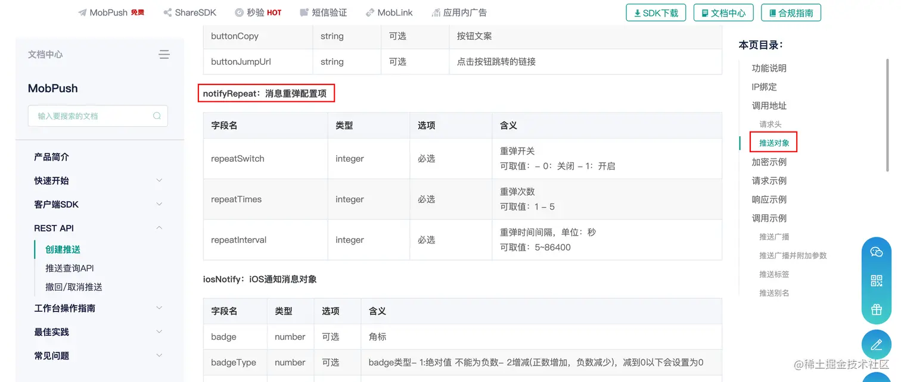This screenshot has height=382, width=901.
Task: Click repeatSwitch field name cell
Action: [266, 159]
